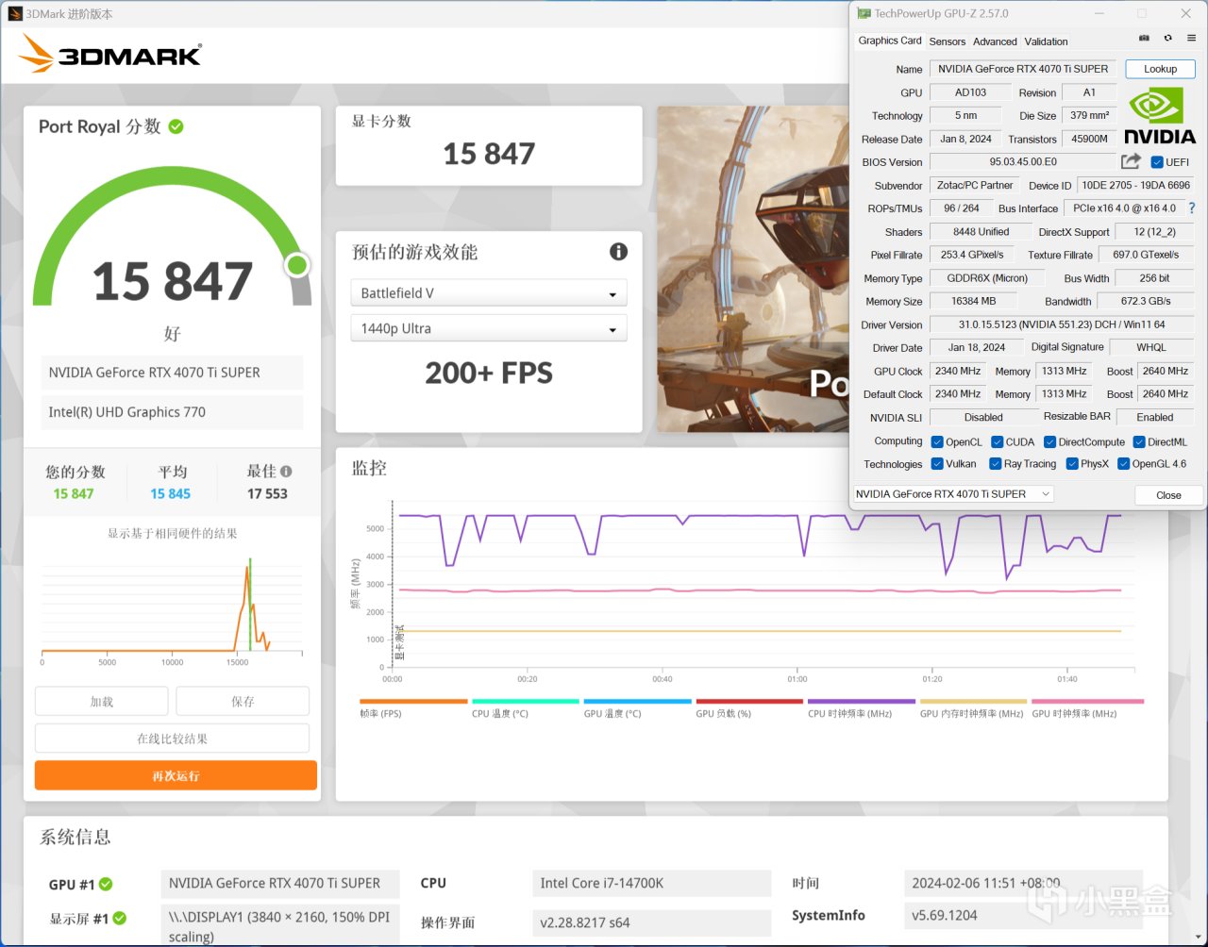Viewport: 1208px width, 947px height.
Task: Click the BIOS export share icon
Action: pyautogui.click(x=1131, y=161)
